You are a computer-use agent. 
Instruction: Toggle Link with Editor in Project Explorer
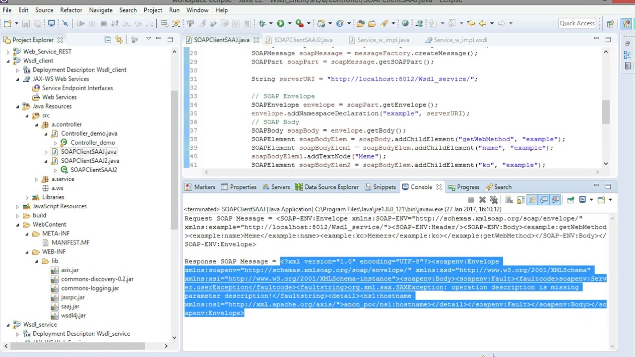pyautogui.click(x=119, y=40)
